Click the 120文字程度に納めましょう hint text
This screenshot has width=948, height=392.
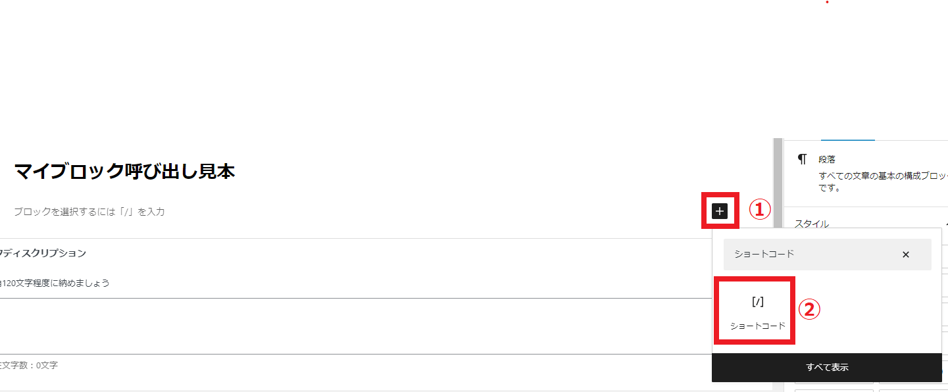click(x=55, y=283)
